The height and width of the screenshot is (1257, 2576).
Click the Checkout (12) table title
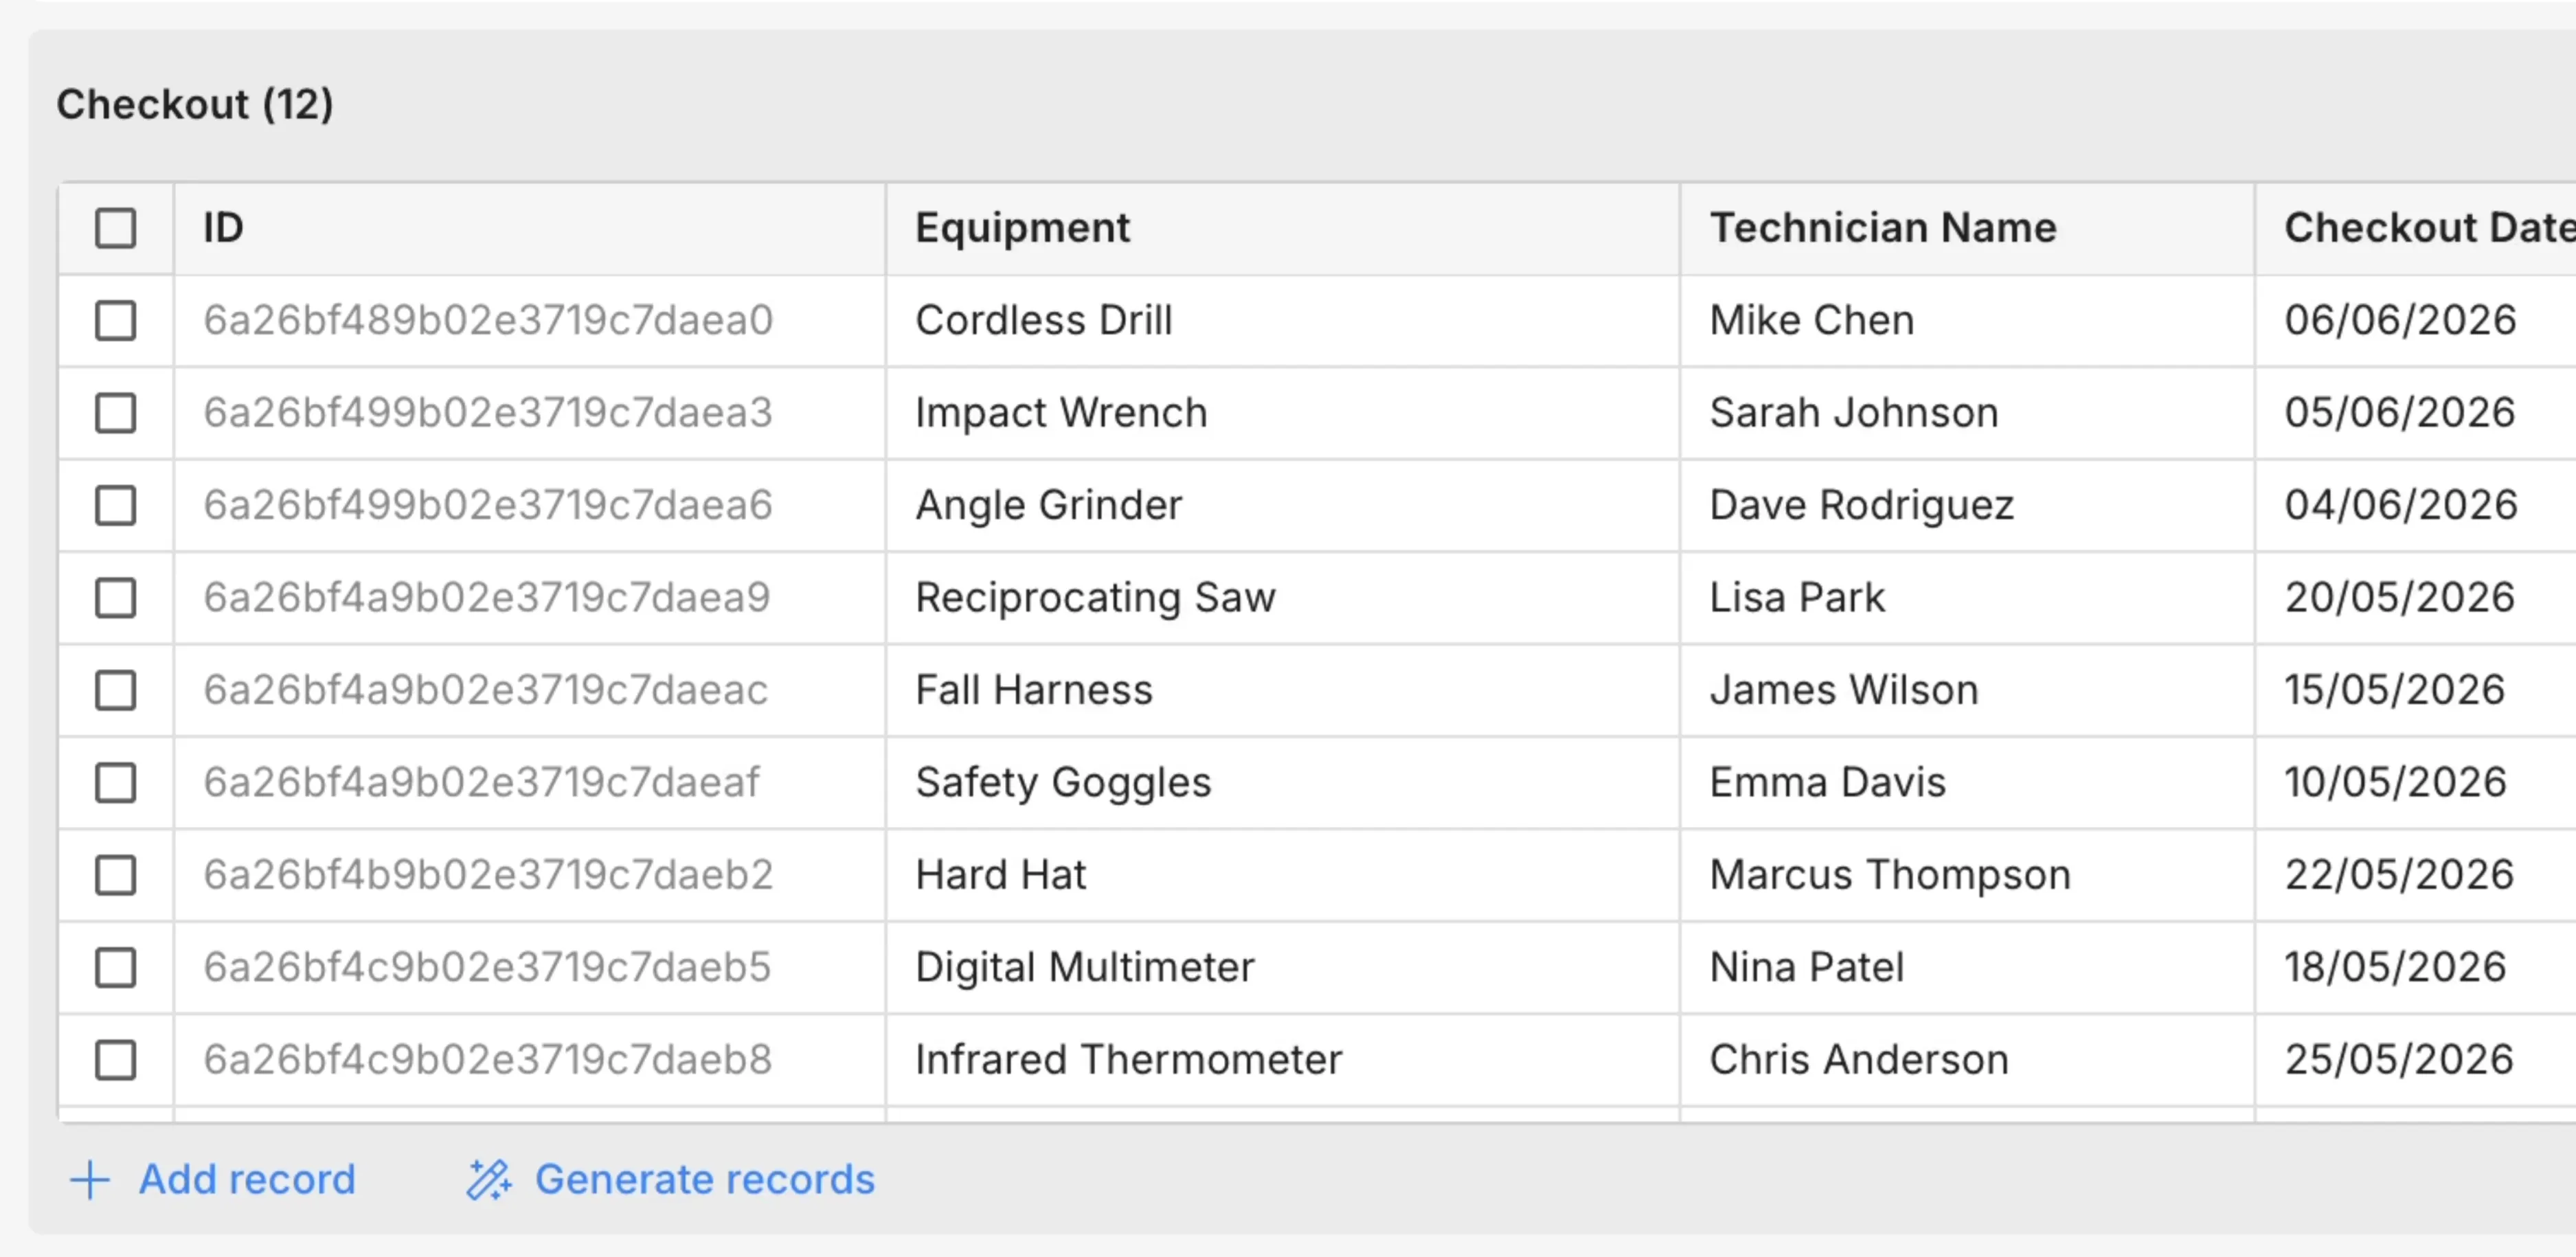pos(195,105)
